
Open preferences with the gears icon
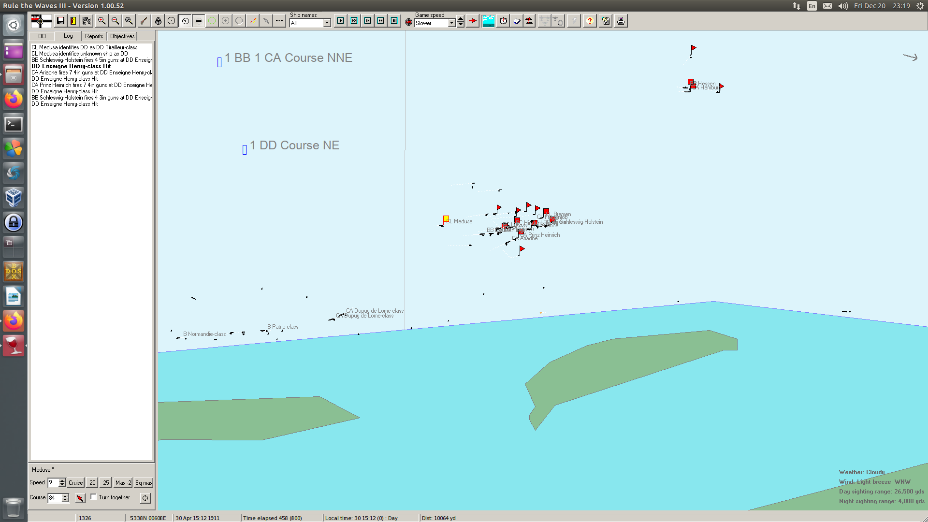(87, 21)
